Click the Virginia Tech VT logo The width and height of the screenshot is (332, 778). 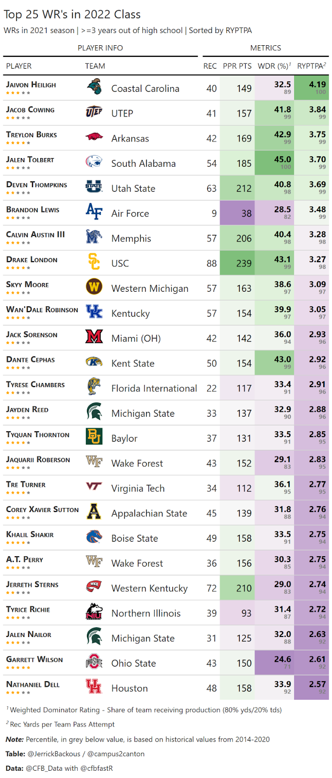[94, 486]
